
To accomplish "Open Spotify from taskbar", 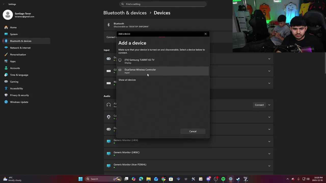I will (223, 179).
